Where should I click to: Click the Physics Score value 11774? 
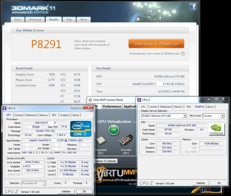point(51,80)
